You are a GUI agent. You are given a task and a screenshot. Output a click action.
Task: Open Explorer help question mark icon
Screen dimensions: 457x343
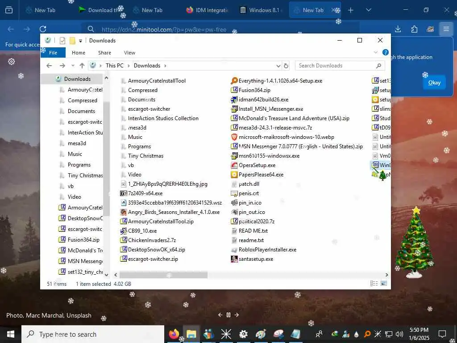pos(385,53)
